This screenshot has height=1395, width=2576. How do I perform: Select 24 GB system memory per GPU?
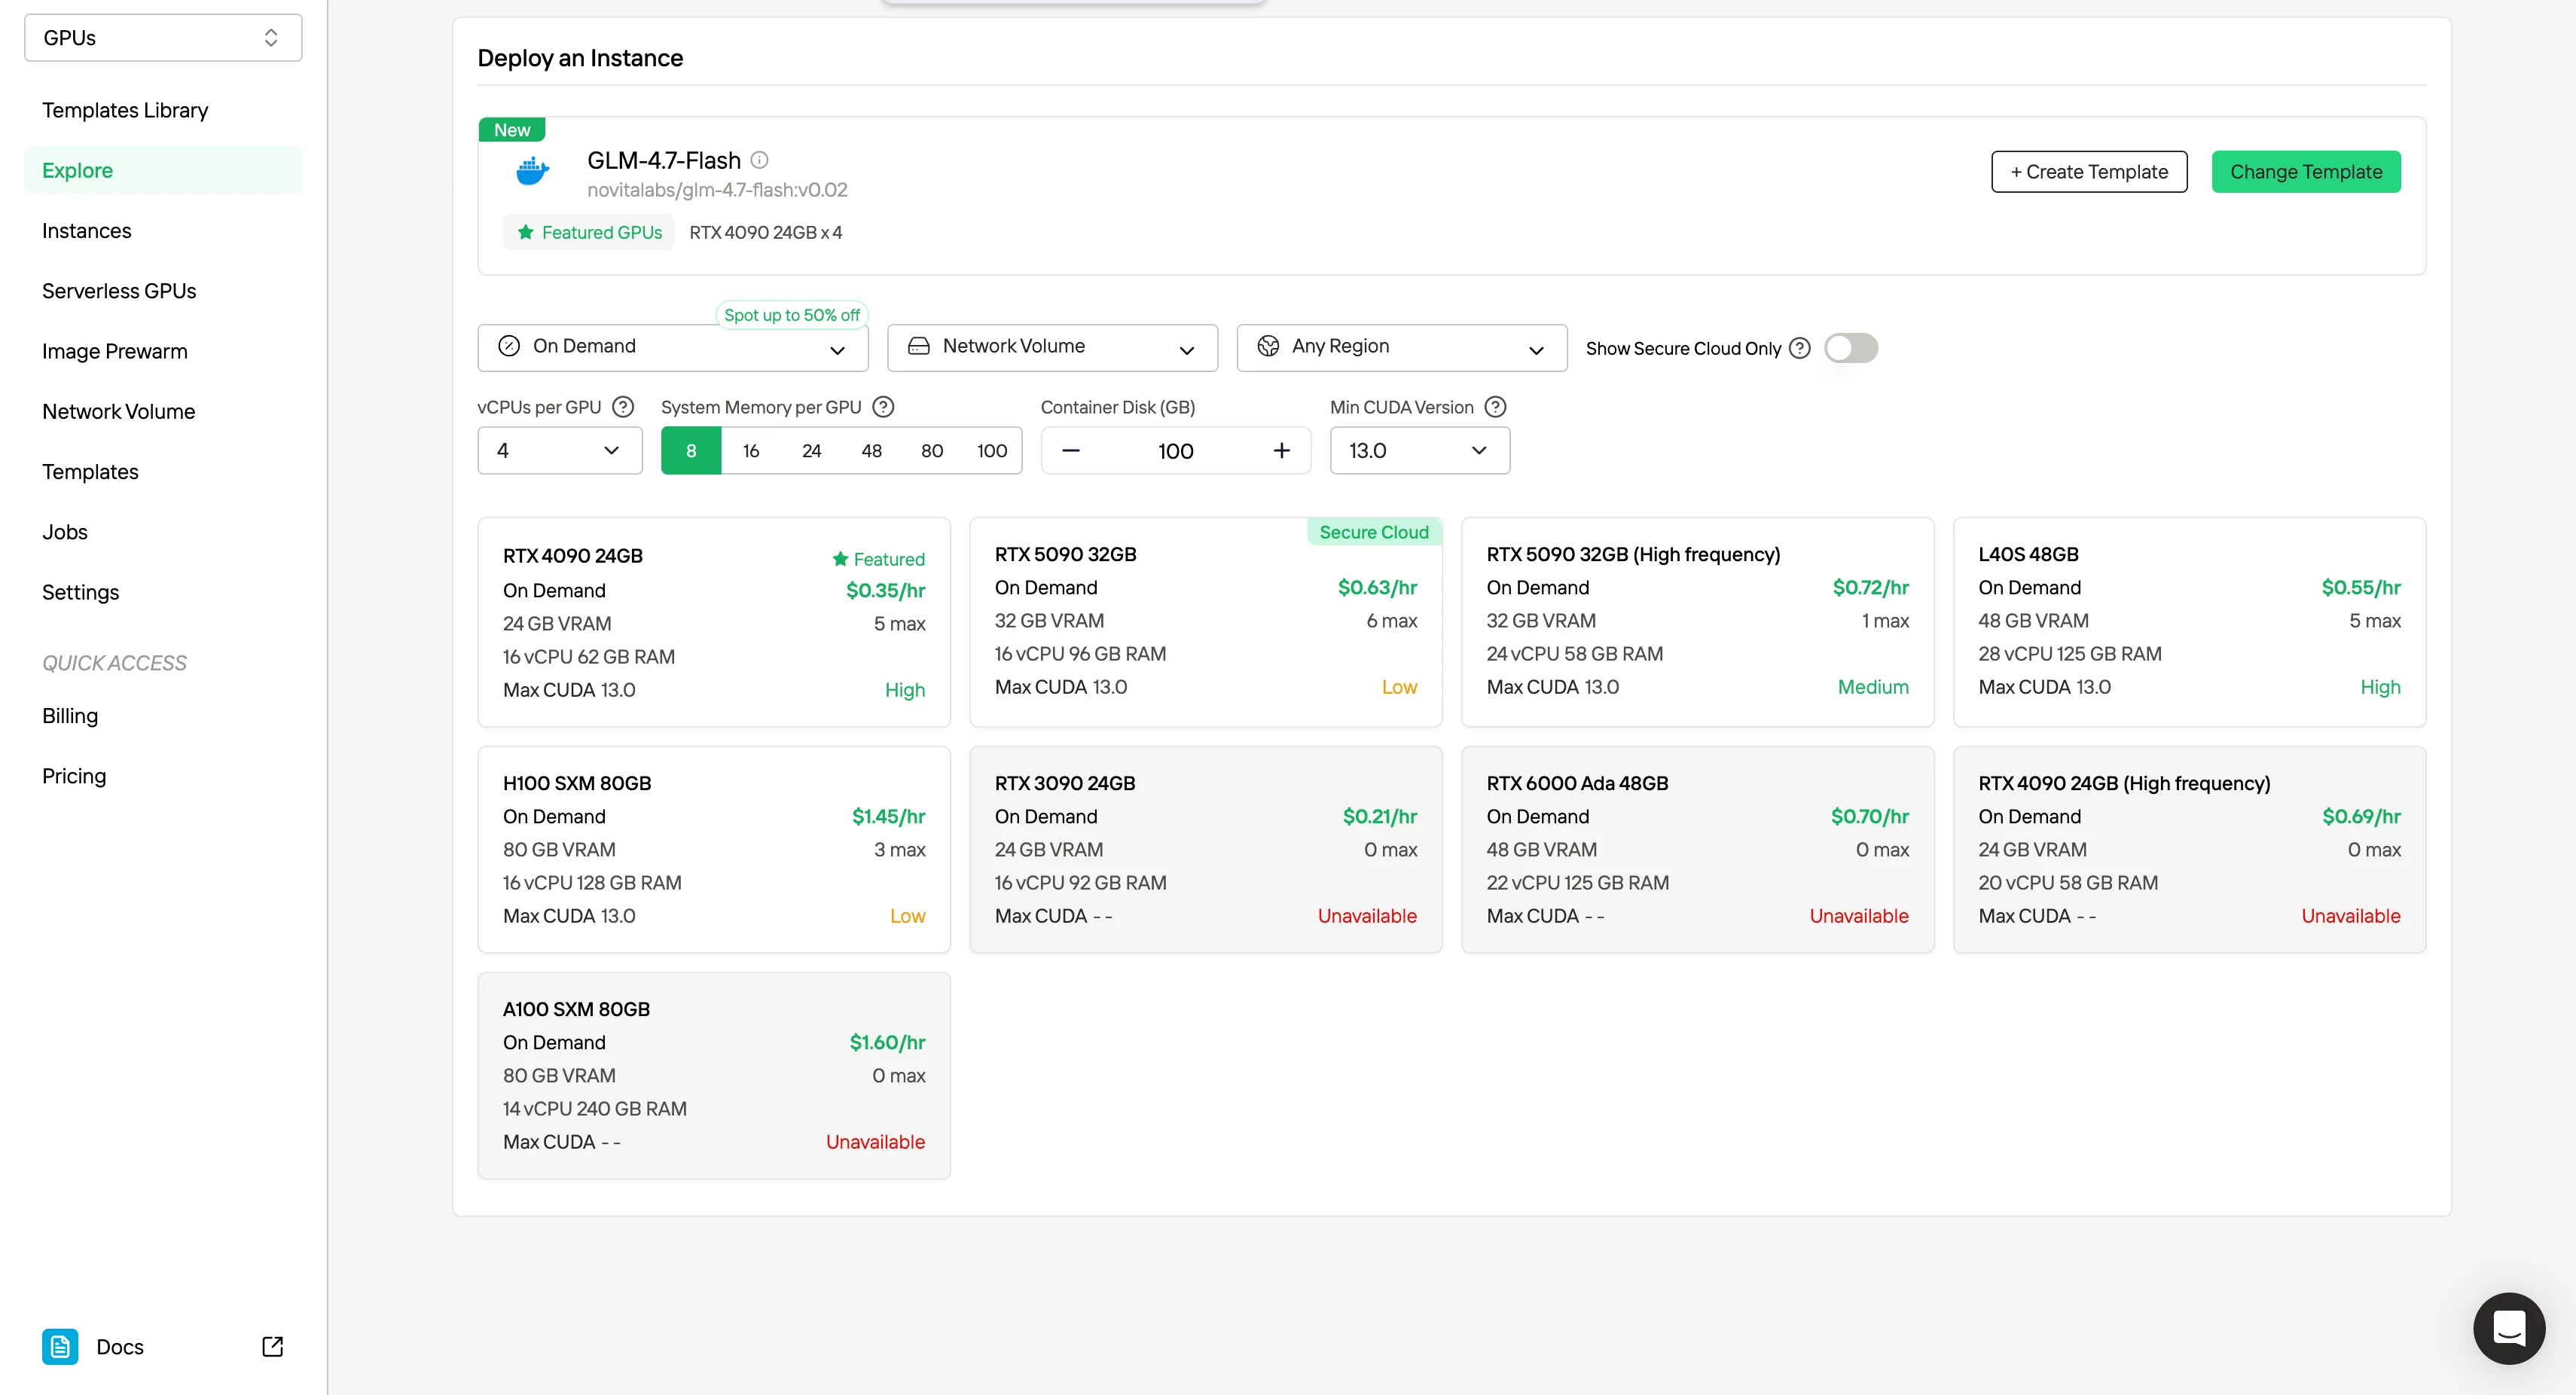(811, 451)
